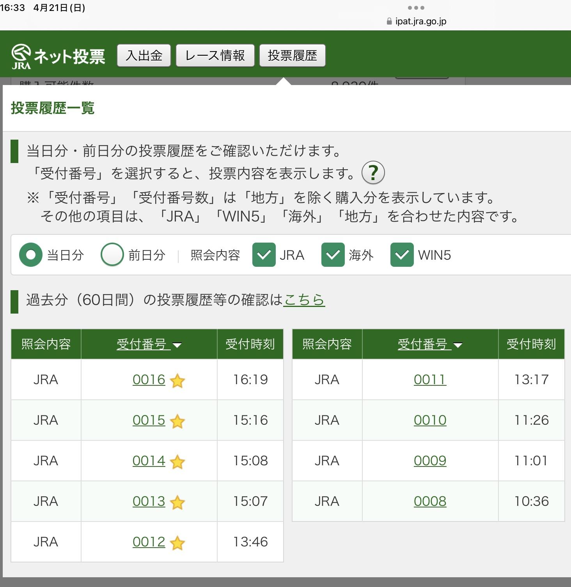This screenshot has width=571, height=587.
Task: Toggle the WIN5 checkbox
Action: [x=402, y=255]
